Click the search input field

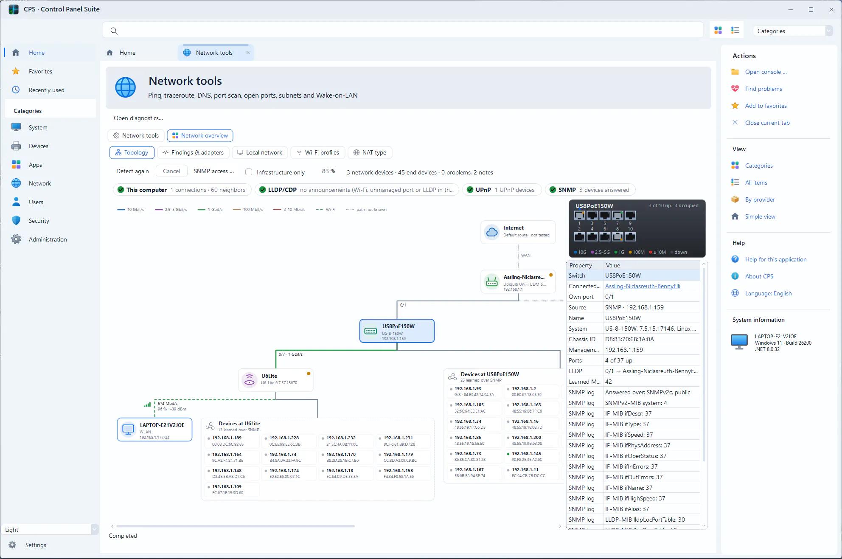coord(403,31)
